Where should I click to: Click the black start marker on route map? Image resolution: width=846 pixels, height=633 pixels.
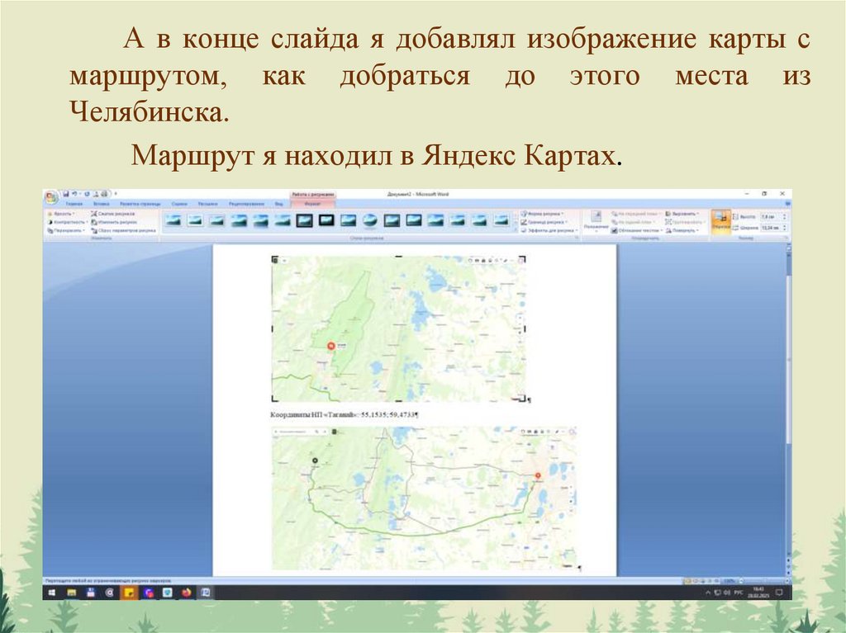coord(315,461)
